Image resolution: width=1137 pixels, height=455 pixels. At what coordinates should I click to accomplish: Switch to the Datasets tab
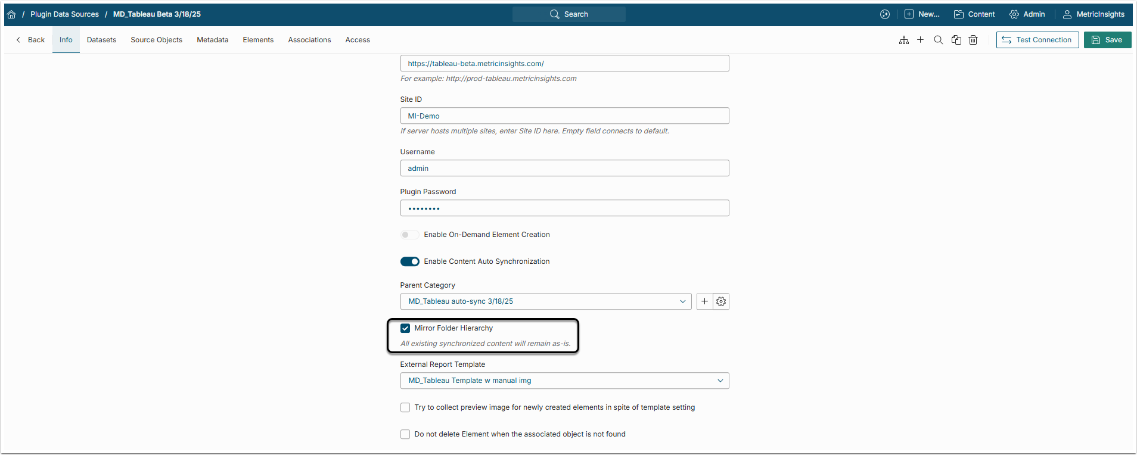click(101, 40)
